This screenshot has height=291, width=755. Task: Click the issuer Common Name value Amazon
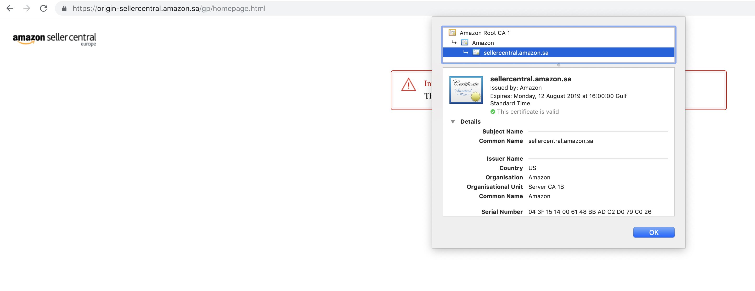[539, 196]
